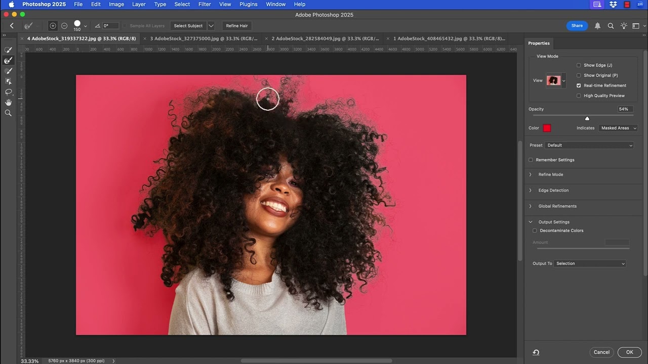Click the Cancel button
This screenshot has width=648, height=364.
(x=601, y=352)
